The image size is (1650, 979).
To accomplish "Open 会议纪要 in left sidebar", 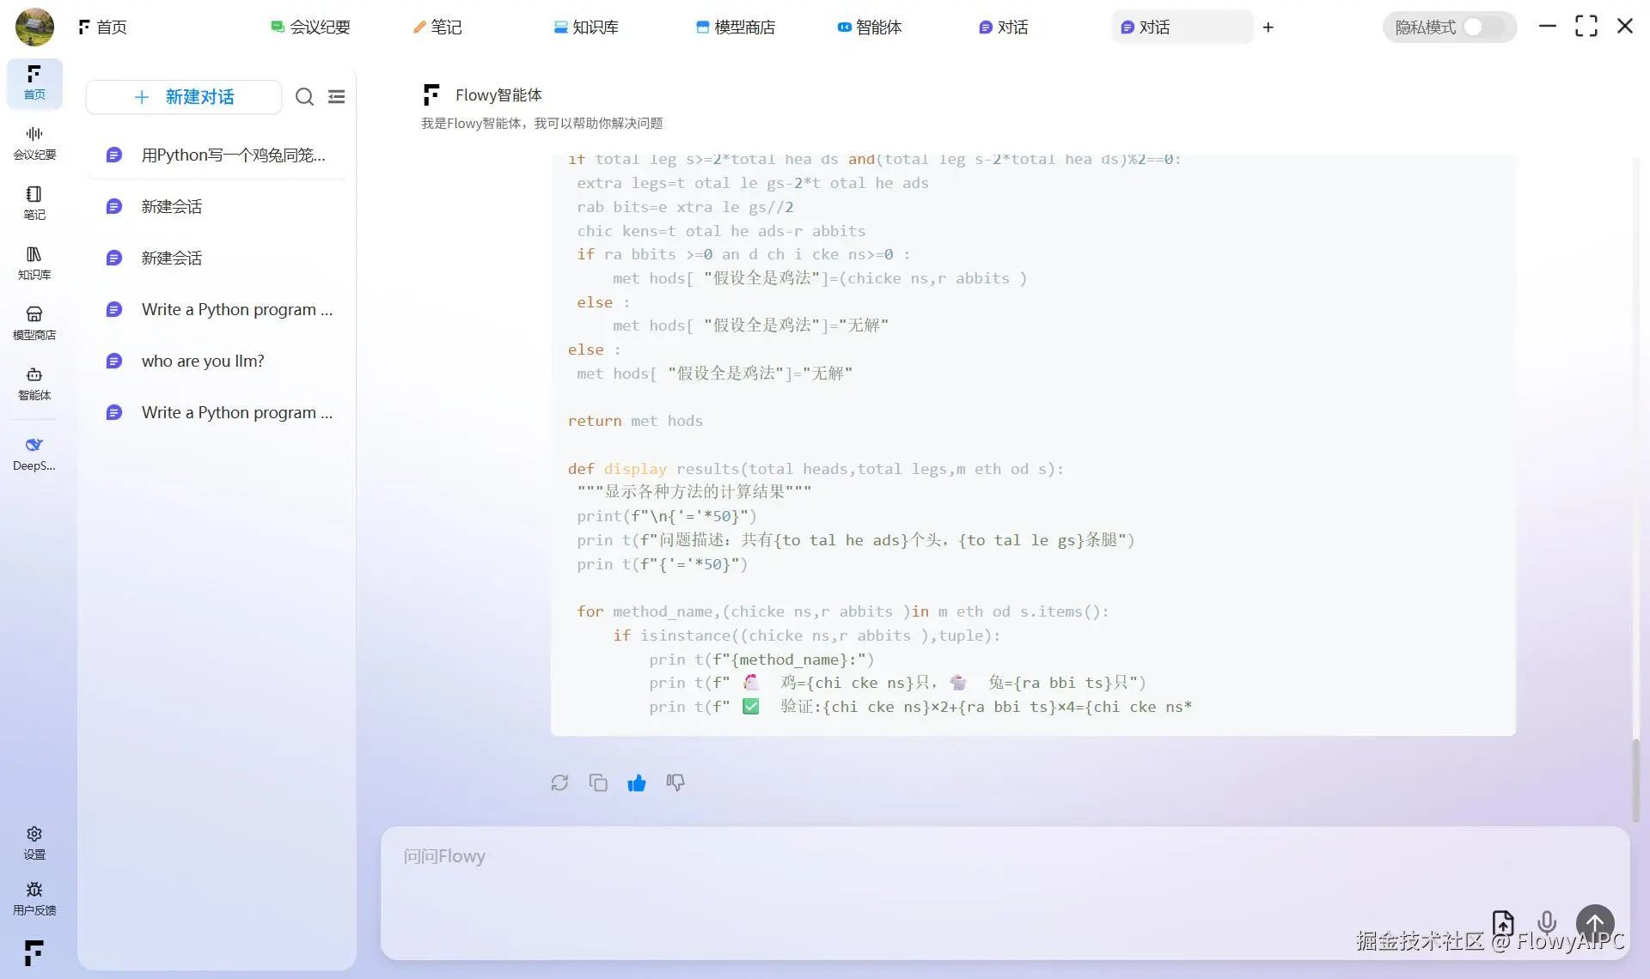I will pos(34,143).
